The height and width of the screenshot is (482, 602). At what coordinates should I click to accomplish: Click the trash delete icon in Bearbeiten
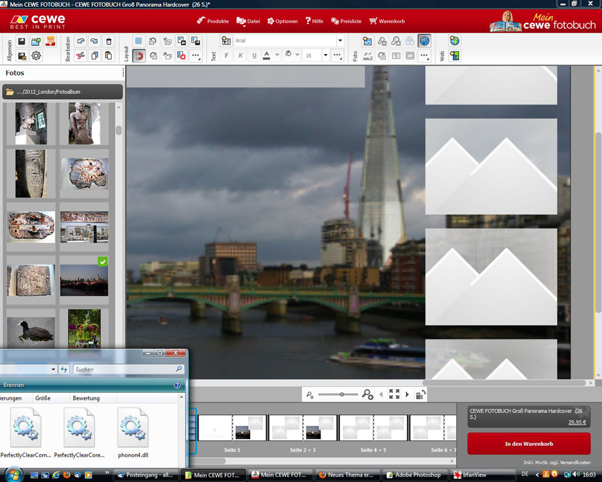click(x=109, y=42)
